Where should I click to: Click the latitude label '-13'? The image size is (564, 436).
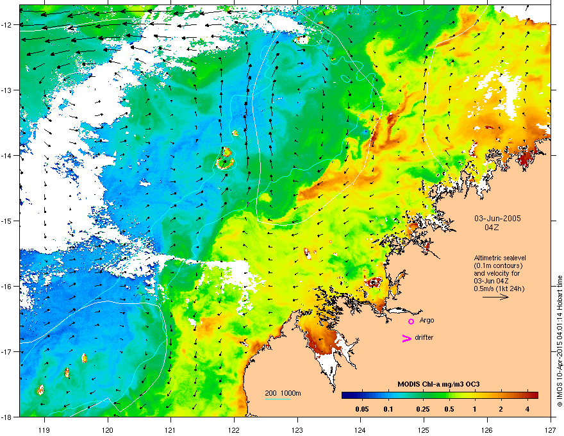tap(6, 90)
